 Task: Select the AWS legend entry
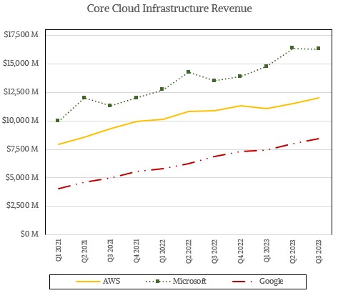[98, 281]
